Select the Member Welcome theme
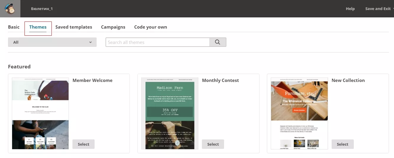The width and height of the screenshot is (394, 158). tap(83, 144)
